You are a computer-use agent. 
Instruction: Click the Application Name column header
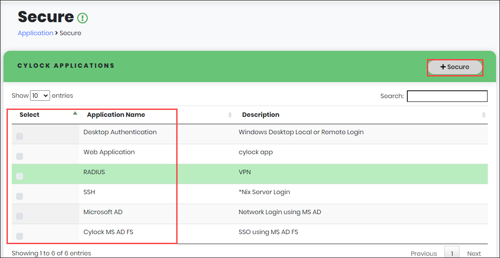tap(116, 115)
